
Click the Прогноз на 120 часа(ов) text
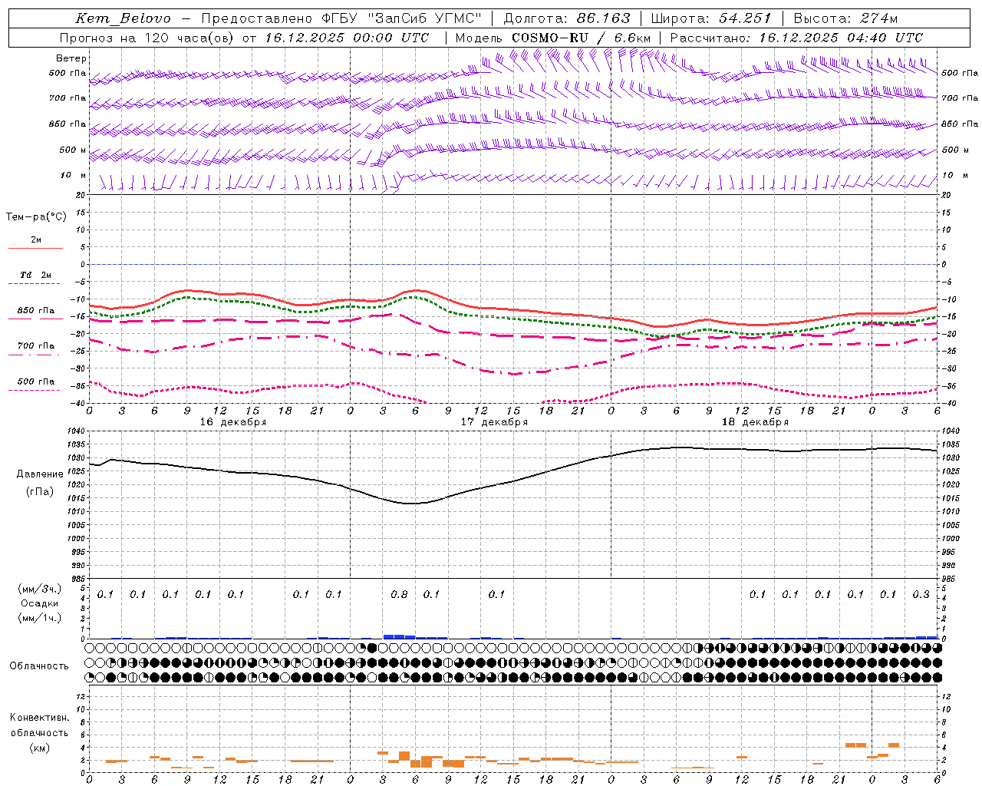[x=147, y=38]
